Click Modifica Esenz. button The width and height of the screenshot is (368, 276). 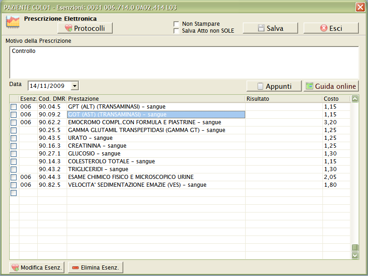[x=37, y=267]
